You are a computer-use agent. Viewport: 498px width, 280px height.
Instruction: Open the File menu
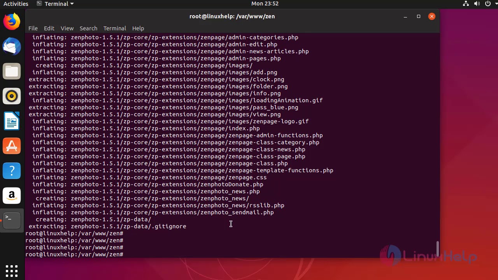33,28
